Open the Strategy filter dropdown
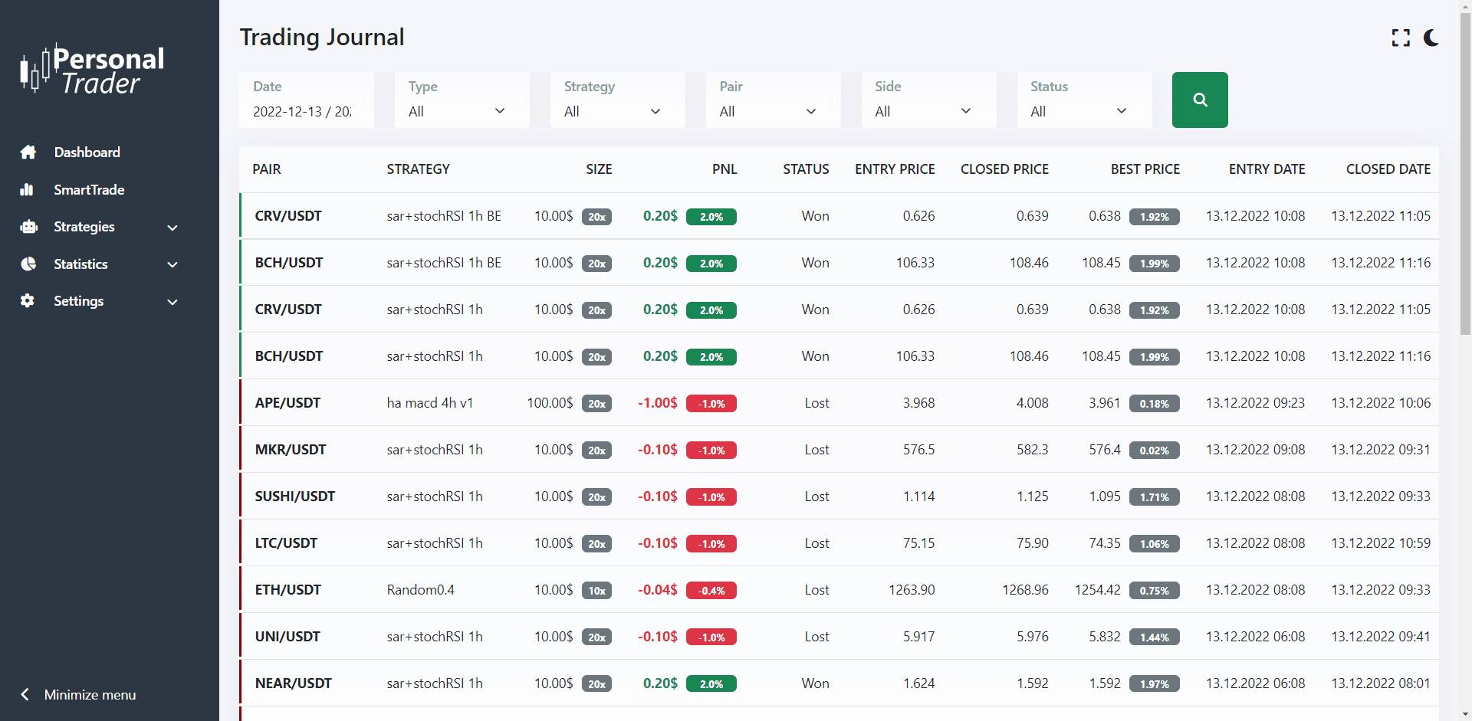Viewport: 1472px width, 721px height. (616, 111)
